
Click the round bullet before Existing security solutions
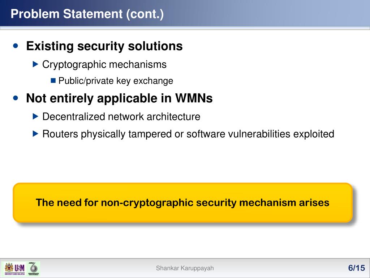click(x=16, y=45)
